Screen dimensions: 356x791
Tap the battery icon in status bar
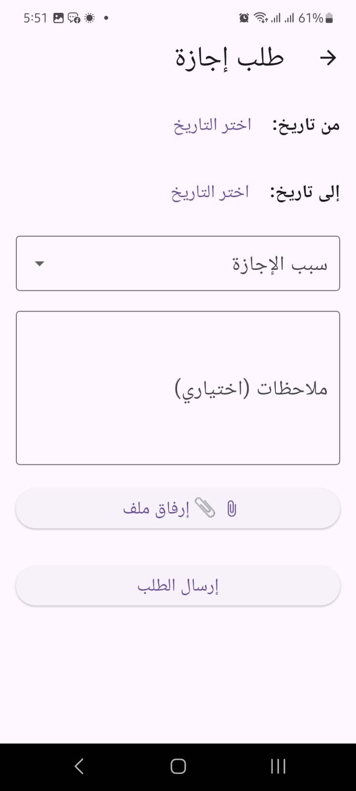click(x=329, y=18)
